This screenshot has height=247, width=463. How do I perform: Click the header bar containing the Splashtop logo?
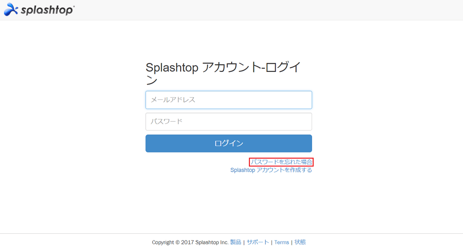[x=231, y=9]
